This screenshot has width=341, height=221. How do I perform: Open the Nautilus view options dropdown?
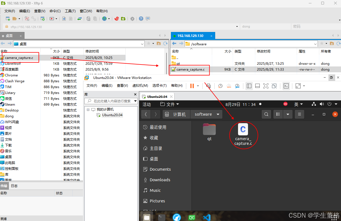pyautogui.click(x=288, y=114)
